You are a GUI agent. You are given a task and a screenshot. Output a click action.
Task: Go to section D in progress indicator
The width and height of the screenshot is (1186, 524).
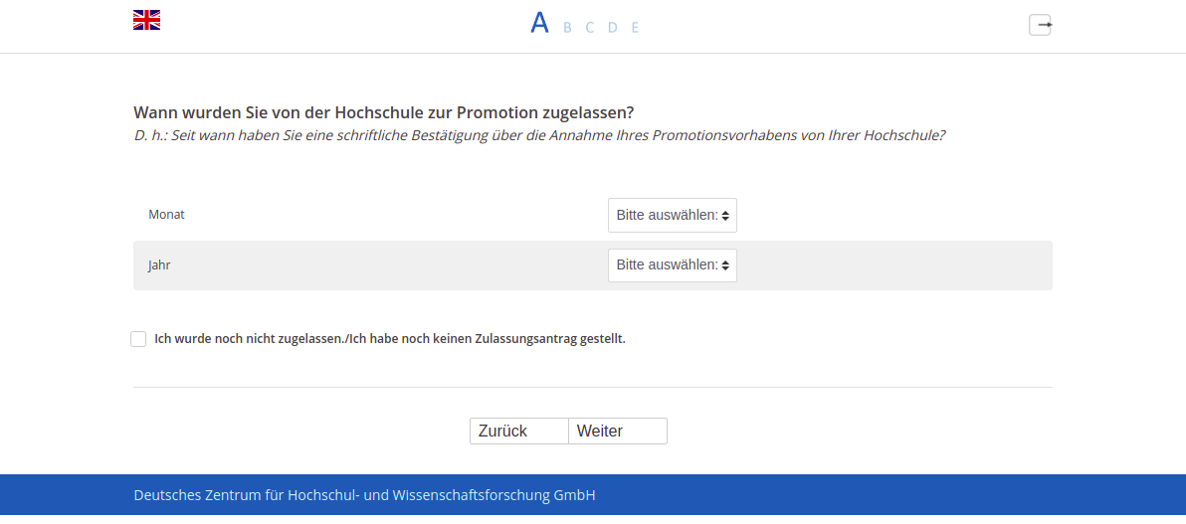coord(613,28)
